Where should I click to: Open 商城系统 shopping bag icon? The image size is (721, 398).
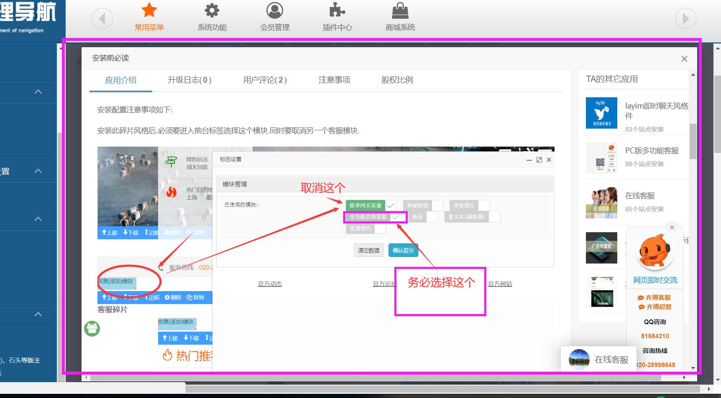(400, 10)
